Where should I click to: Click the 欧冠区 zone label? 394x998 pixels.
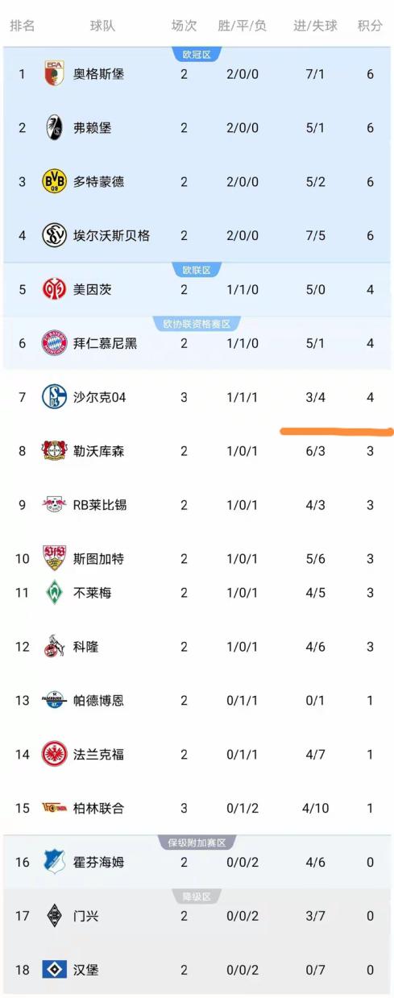197,55
